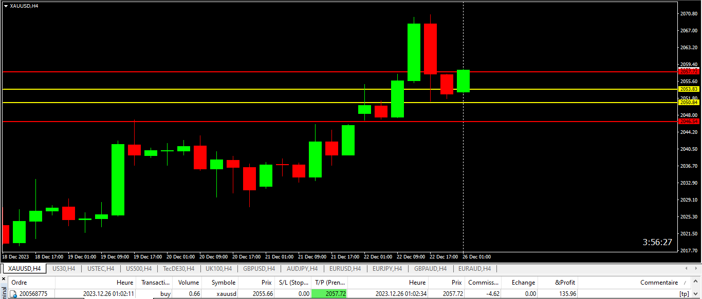702x299 pixels.
Task: Sort orders by the &Profit column header
Action: (x=565, y=282)
